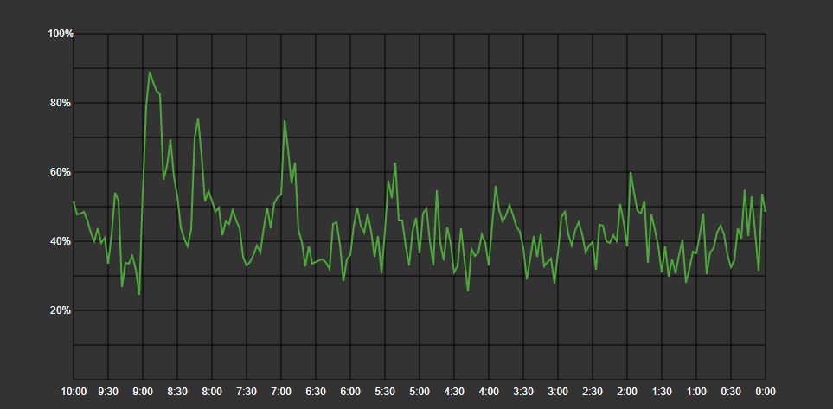Click the 20% y-axis label
The image size is (833, 409).
tap(62, 310)
